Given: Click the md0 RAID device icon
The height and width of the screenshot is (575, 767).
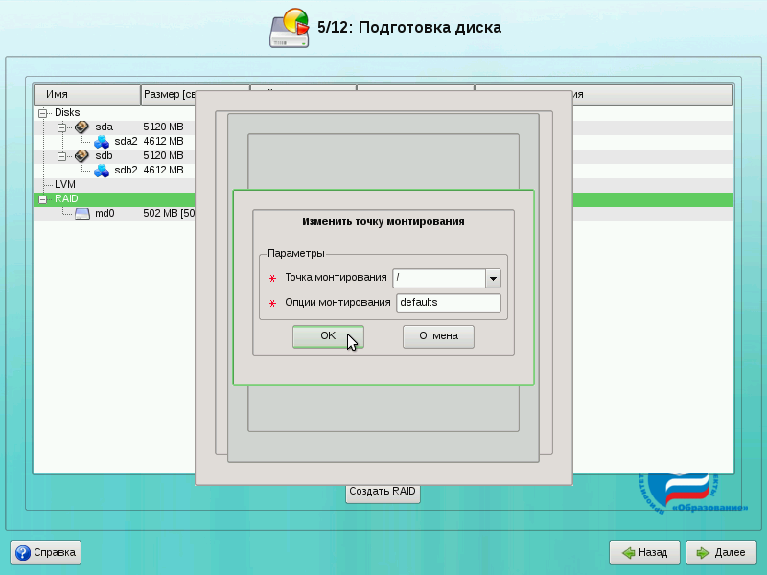Looking at the screenshot, I should tap(81, 214).
